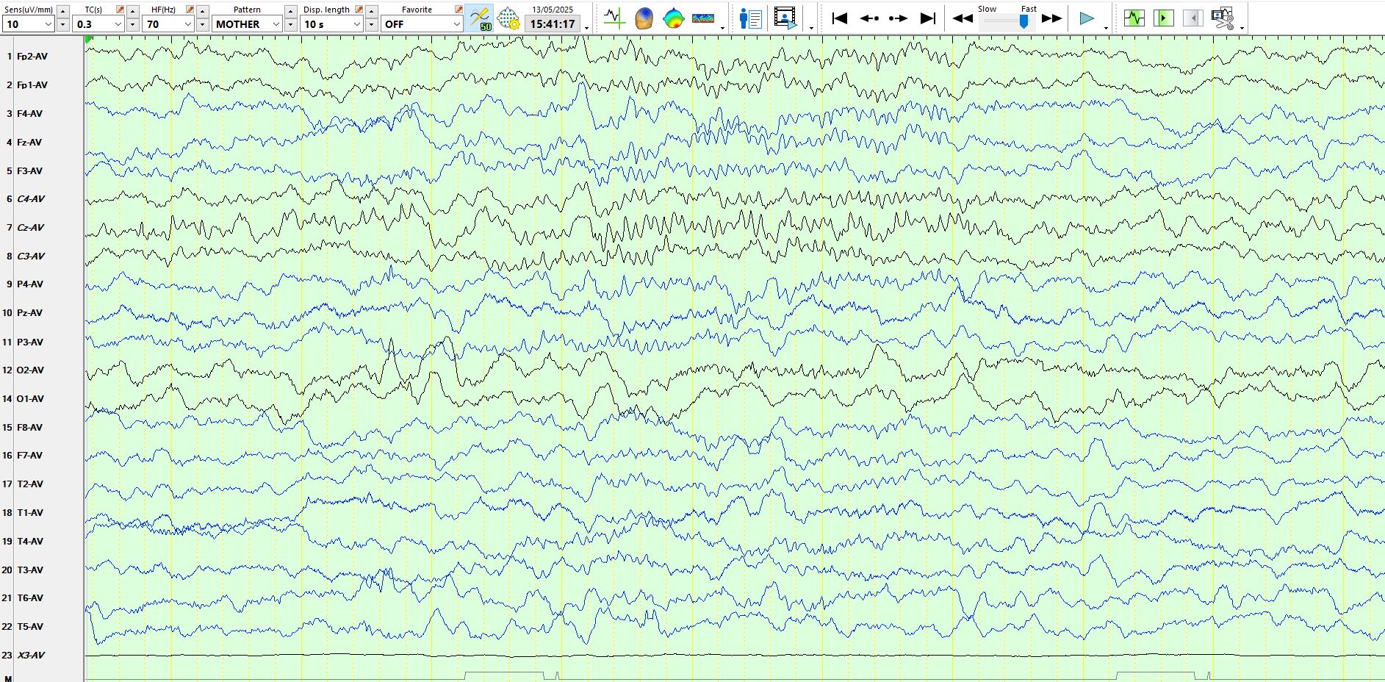1385x682 pixels.
Task: Step forward one page of EEG
Action: pos(898,18)
